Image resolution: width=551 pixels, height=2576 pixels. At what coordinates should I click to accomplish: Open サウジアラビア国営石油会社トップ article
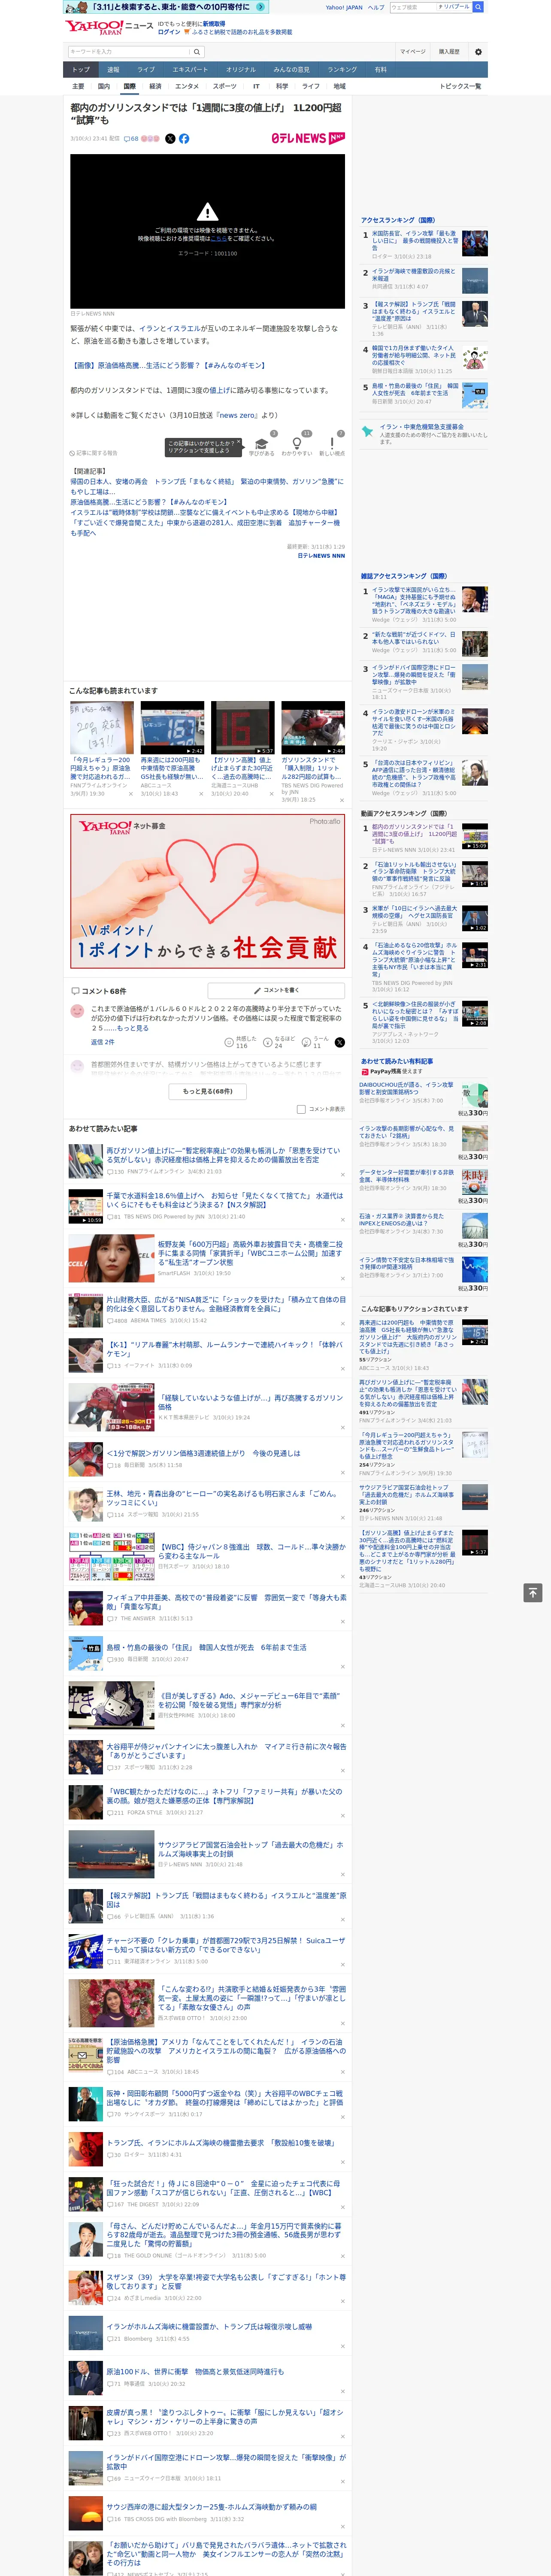[250, 1849]
